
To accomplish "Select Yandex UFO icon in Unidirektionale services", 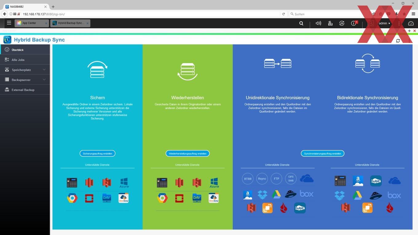I will [290, 194].
